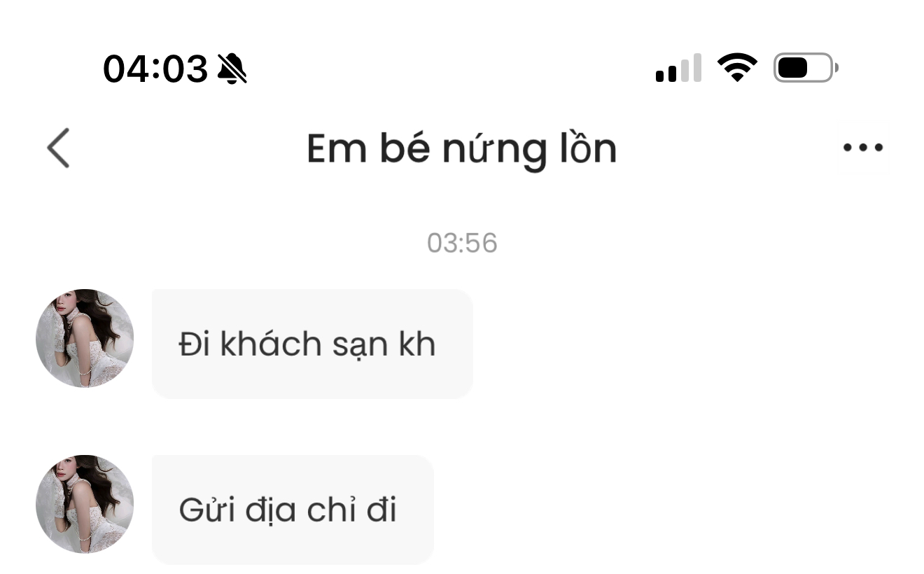This screenshot has height=574, width=924.
Task: Open avatar beside "Gửi địa chỉ đi" message
Action: point(85,504)
